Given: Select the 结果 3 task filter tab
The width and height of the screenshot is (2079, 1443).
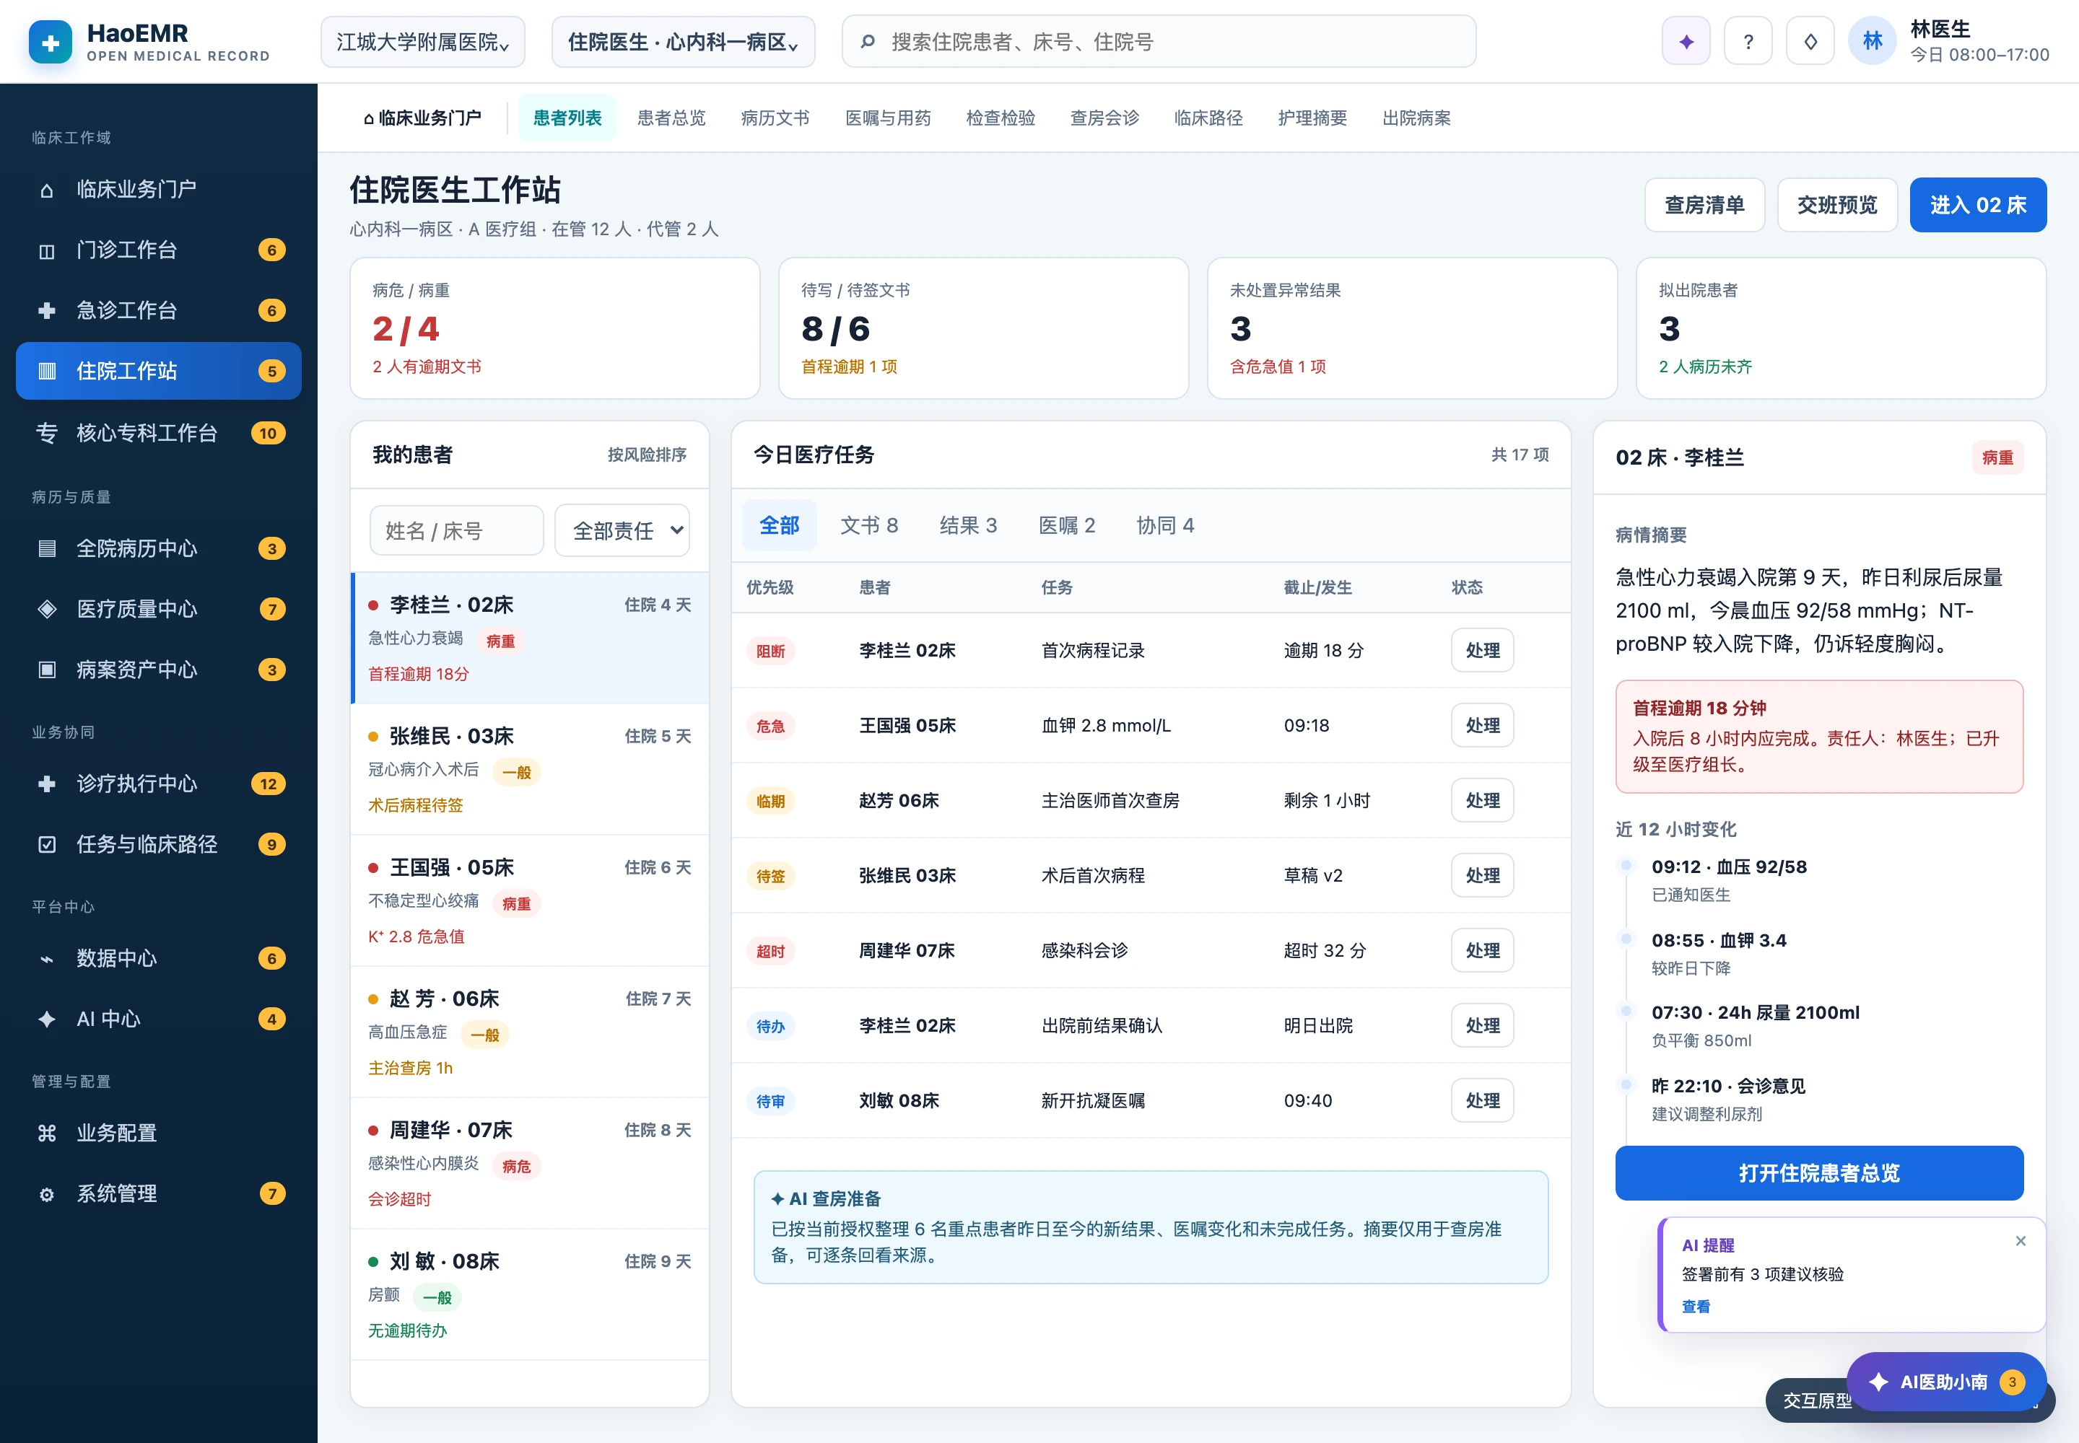Looking at the screenshot, I should (x=968, y=525).
